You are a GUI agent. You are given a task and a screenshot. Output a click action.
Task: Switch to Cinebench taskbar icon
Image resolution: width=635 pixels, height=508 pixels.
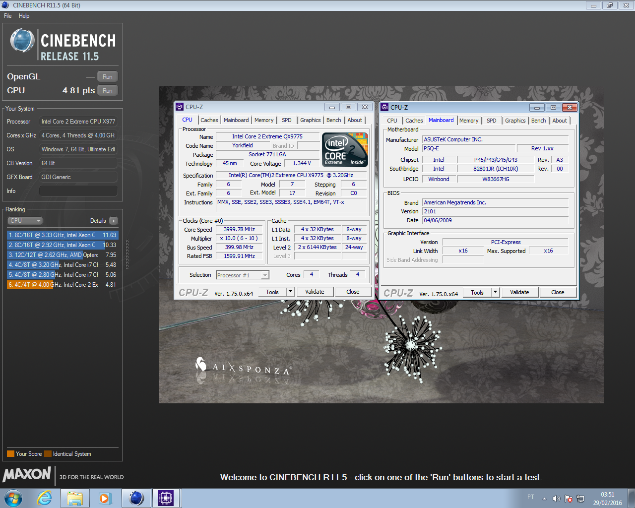pyautogui.click(x=136, y=498)
